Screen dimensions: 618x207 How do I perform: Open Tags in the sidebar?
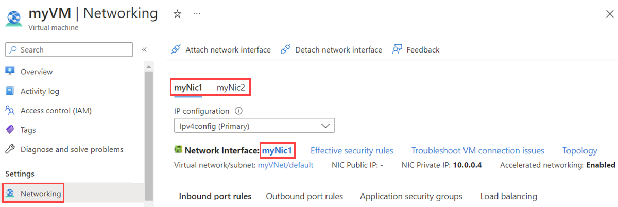(x=29, y=130)
